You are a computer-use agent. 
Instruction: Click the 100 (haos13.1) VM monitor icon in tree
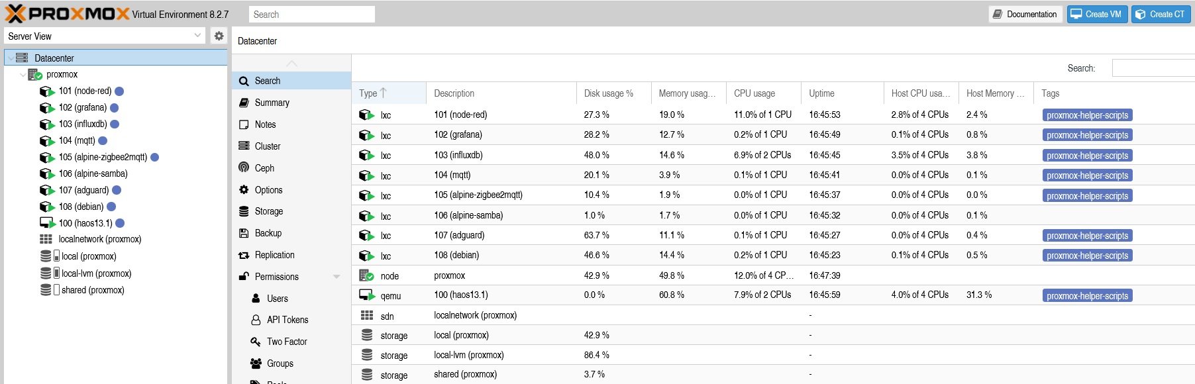point(47,223)
